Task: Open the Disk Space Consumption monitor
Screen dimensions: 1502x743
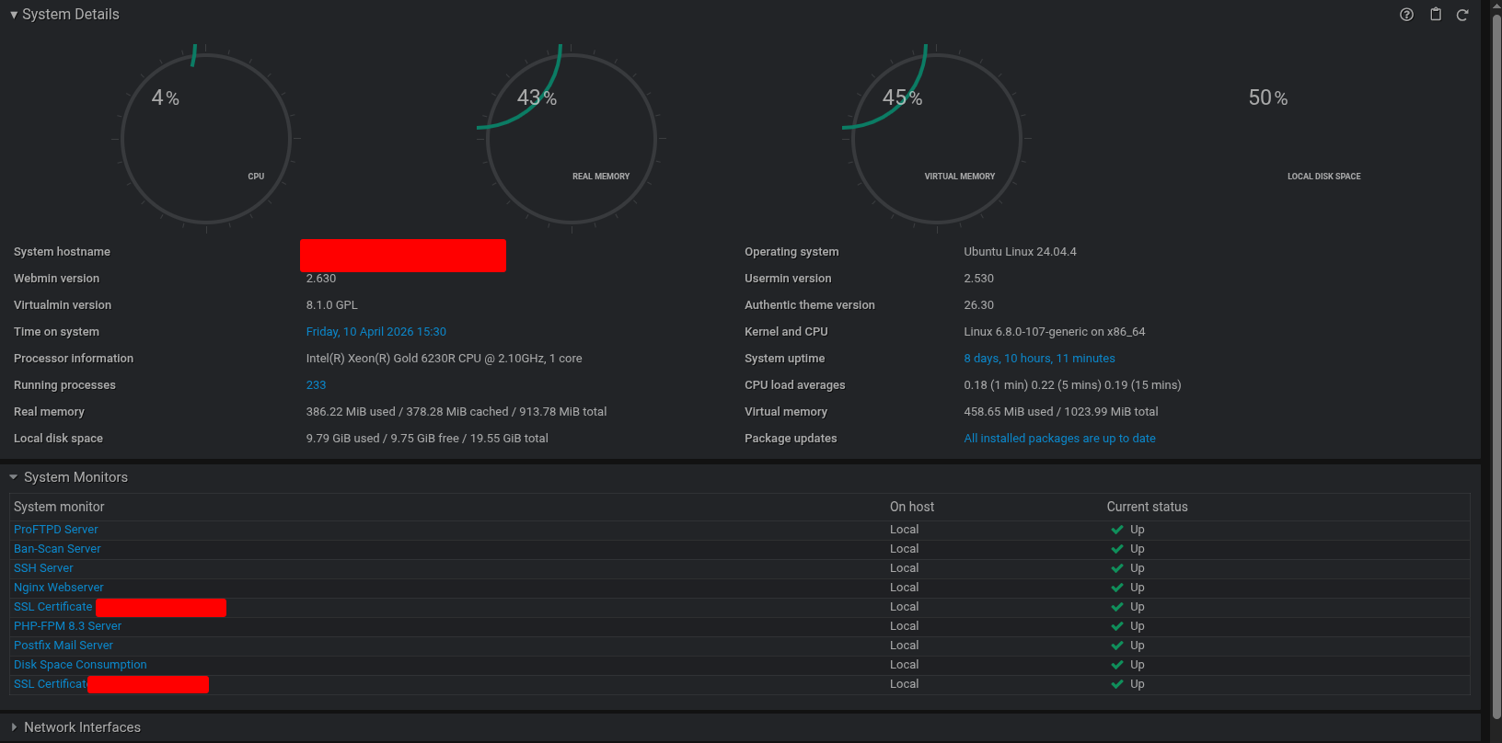Action: point(80,665)
